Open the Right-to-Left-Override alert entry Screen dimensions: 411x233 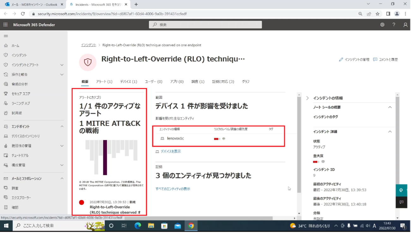point(115,210)
